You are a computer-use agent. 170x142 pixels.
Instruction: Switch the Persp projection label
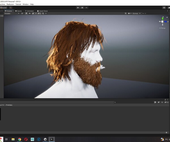(162, 28)
